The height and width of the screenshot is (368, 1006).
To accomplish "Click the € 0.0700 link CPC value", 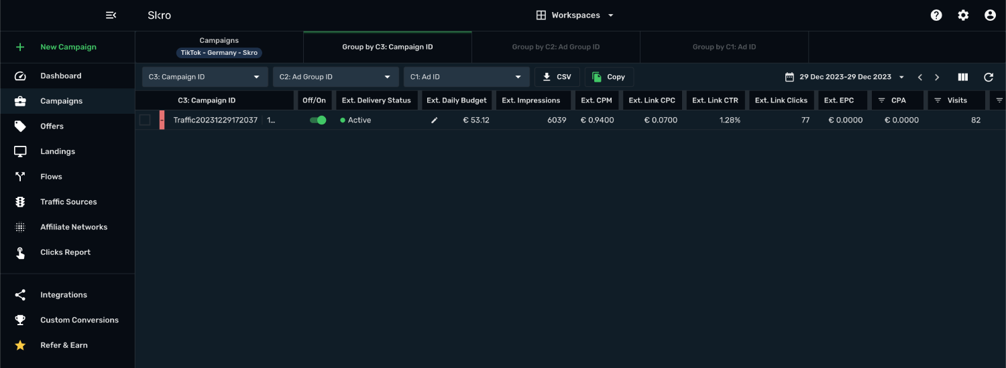I will point(661,120).
